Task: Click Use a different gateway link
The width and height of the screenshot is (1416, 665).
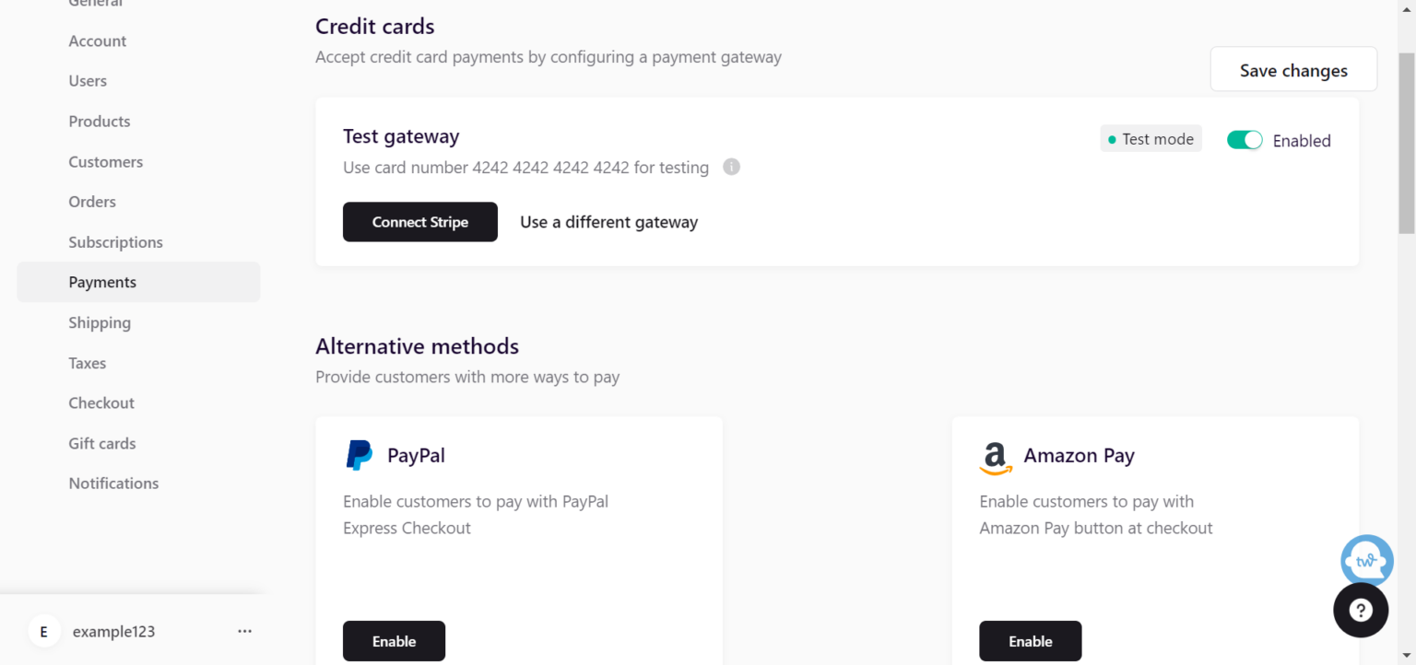Action: tap(608, 222)
